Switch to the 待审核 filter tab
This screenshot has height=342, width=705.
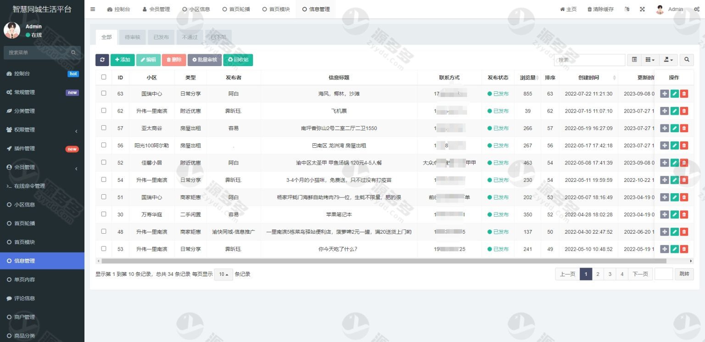pos(132,37)
